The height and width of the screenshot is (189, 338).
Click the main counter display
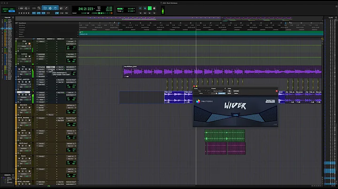[x=85, y=9]
